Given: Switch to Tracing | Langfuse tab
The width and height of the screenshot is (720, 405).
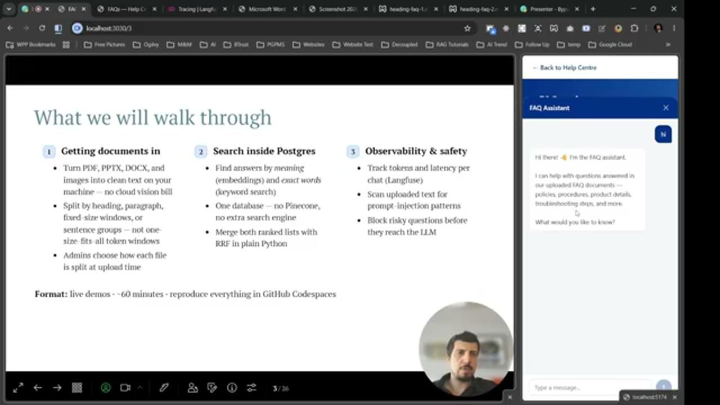Looking at the screenshot, I should (x=197, y=9).
